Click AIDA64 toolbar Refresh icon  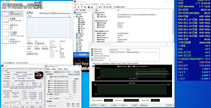pos(85,7)
